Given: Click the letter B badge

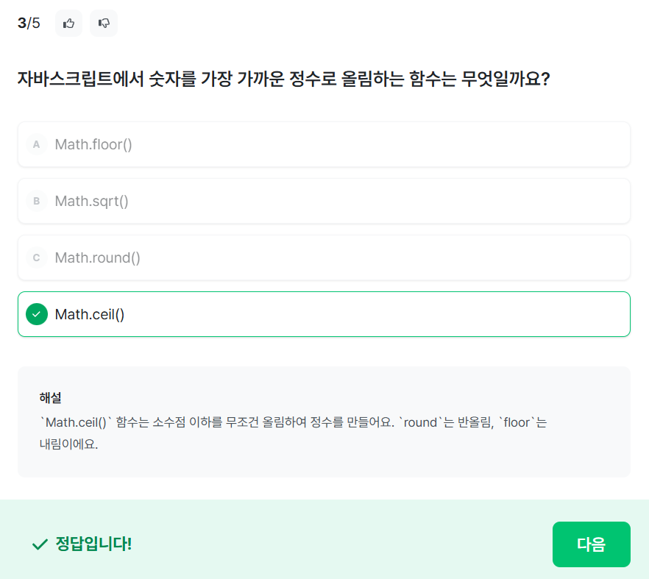Looking at the screenshot, I should coord(37,201).
